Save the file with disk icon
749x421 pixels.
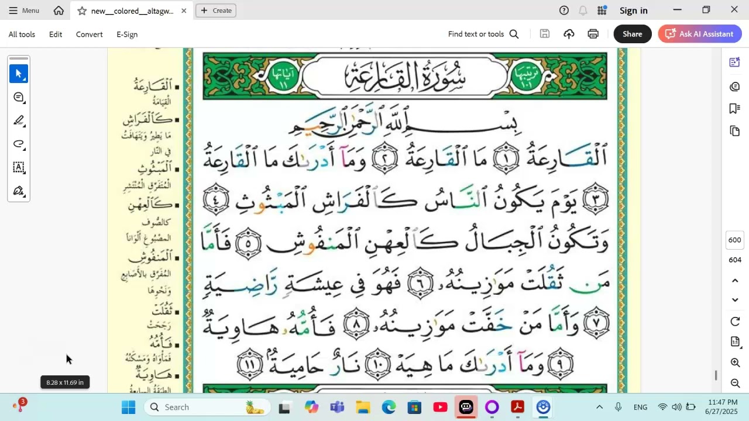pyautogui.click(x=545, y=34)
